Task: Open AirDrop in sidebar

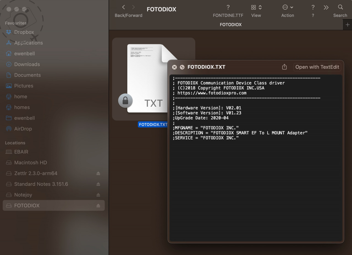Action: (x=23, y=129)
